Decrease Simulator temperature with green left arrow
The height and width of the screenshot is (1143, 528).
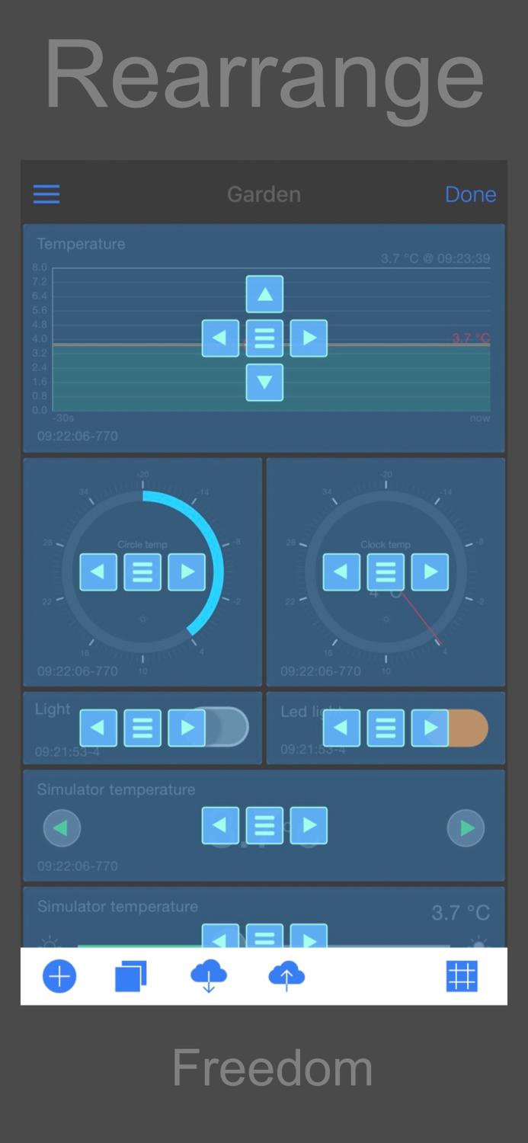pyautogui.click(x=62, y=828)
